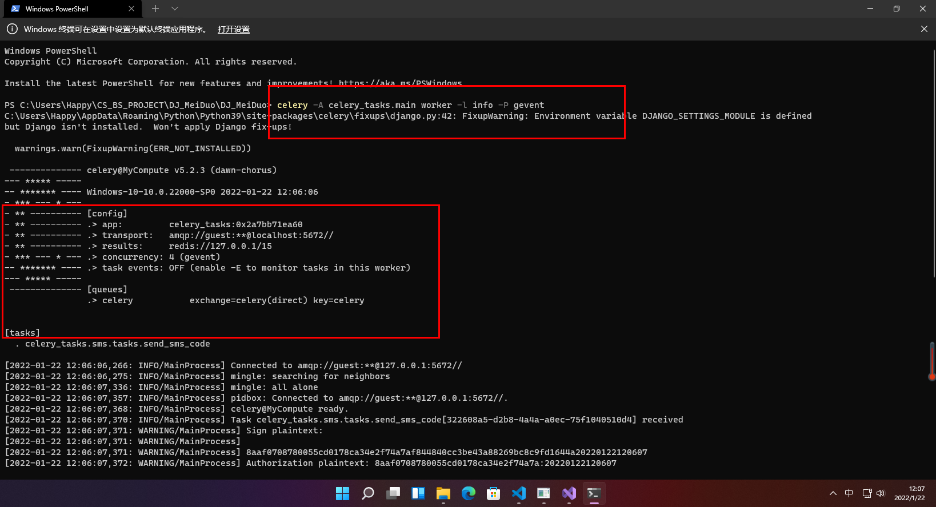Minimize the Windows Terminal window

click(870, 9)
